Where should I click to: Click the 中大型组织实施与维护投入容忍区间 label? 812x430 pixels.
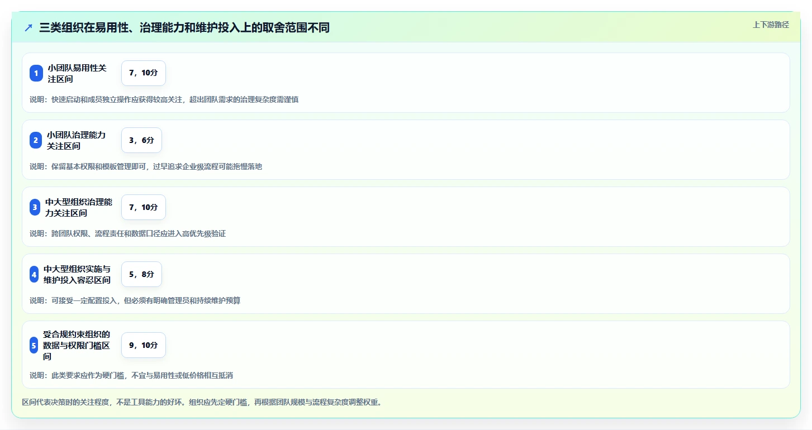pos(77,274)
